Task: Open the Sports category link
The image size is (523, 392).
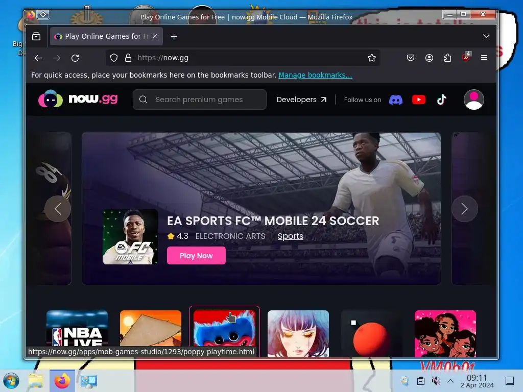Action: pyautogui.click(x=291, y=236)
